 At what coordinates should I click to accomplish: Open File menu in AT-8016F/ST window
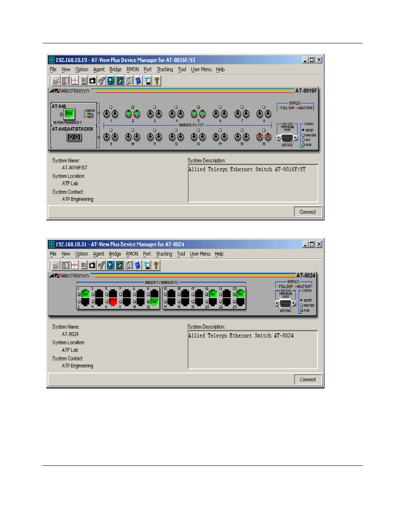click(x=53, y=69)
